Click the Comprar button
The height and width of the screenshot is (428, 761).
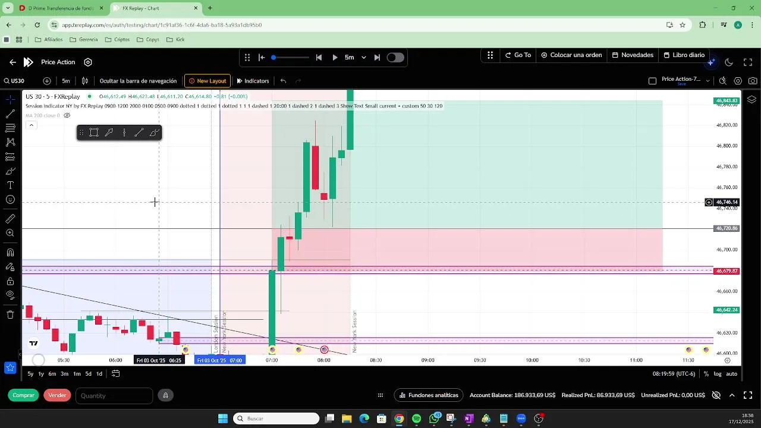24,395
